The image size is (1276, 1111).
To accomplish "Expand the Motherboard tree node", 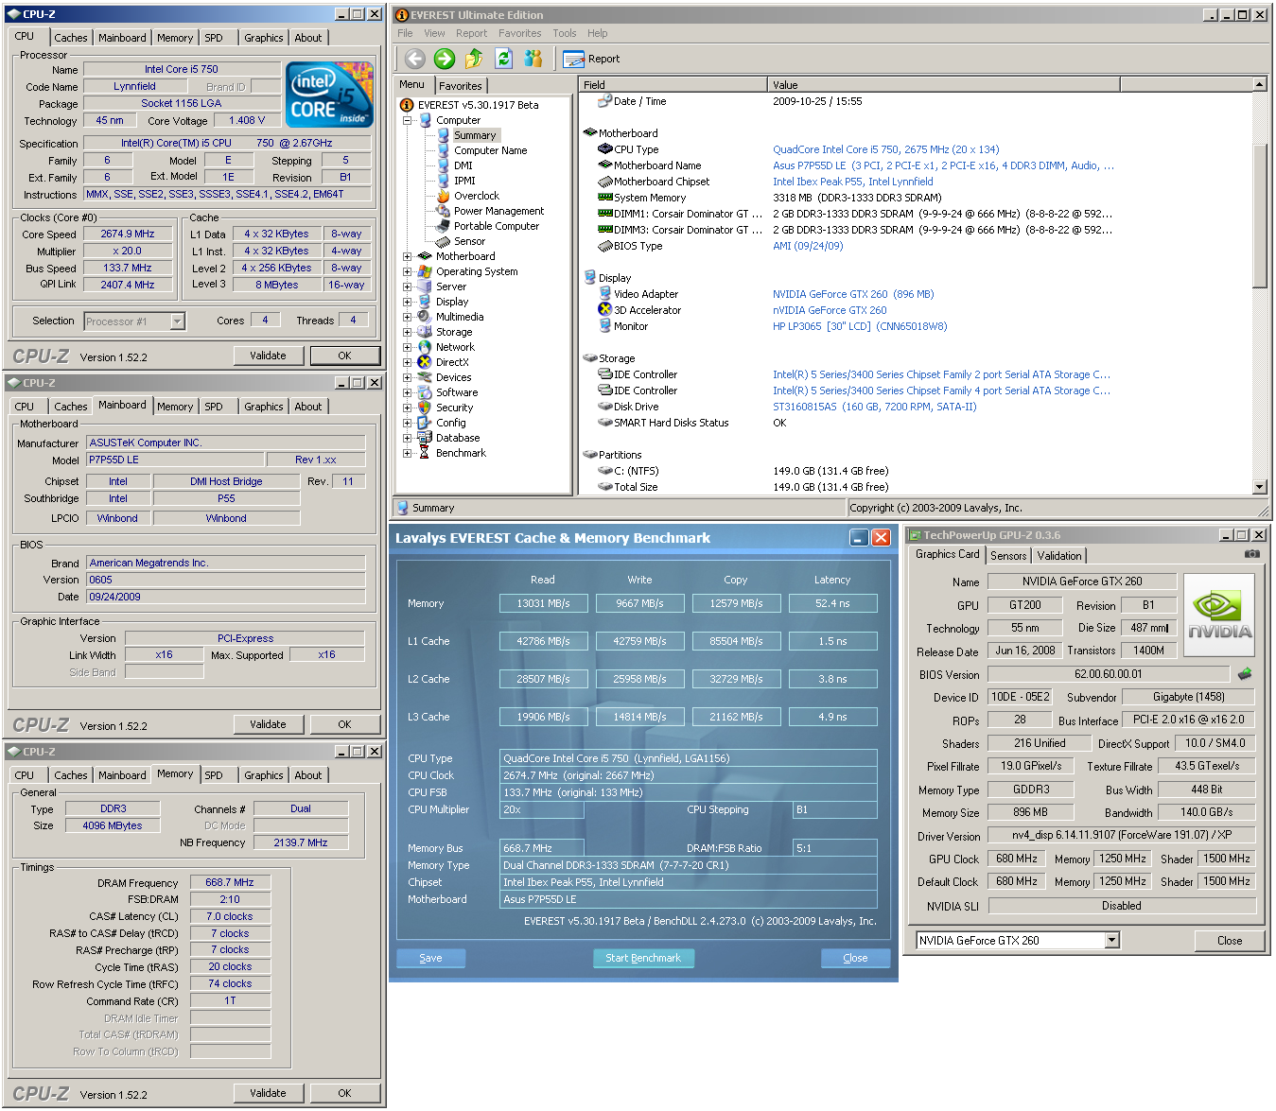I will click(407, 256).
